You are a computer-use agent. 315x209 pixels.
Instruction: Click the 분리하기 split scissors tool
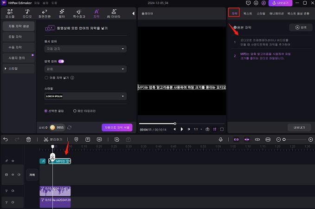point(53,139)
